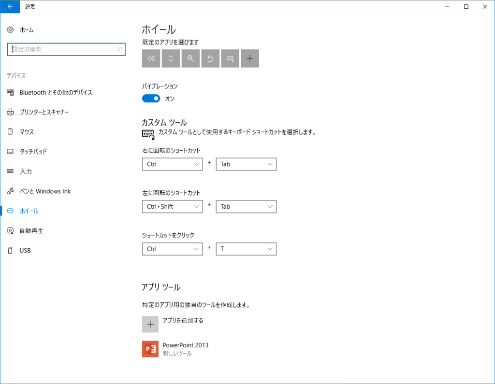Click the touchpad sidebar icon

[10, 152]
